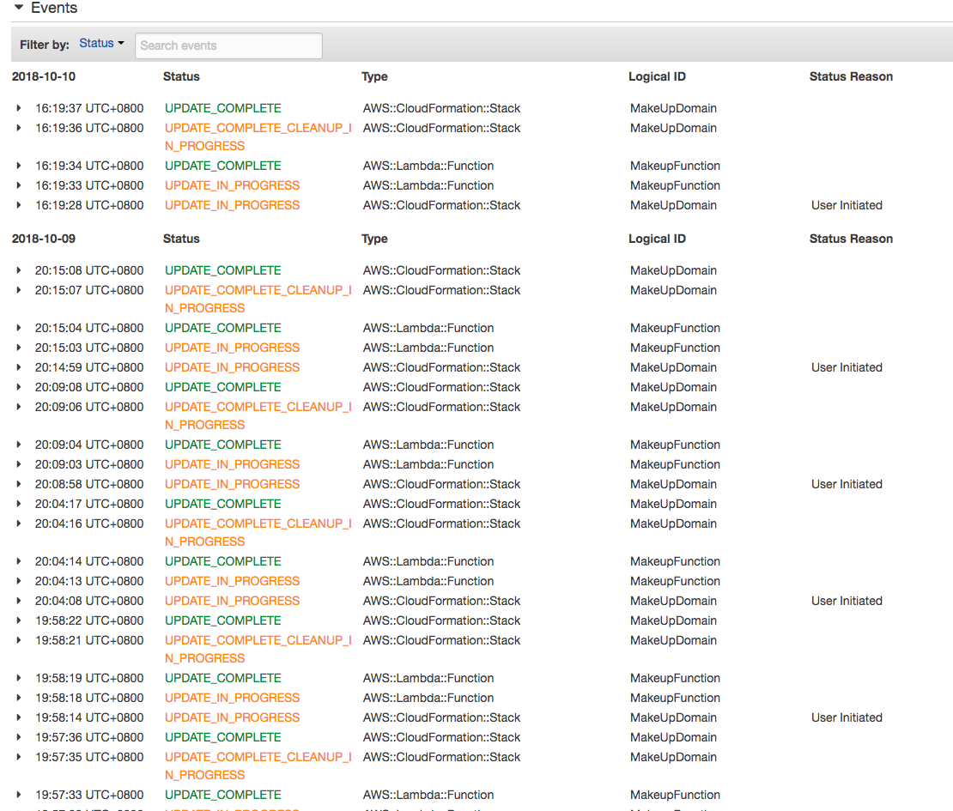The width and height of the screenshot is (953, 811).
Task: Expand the 20:15:08 UTC+0800 event row
Action: [18, 270]
